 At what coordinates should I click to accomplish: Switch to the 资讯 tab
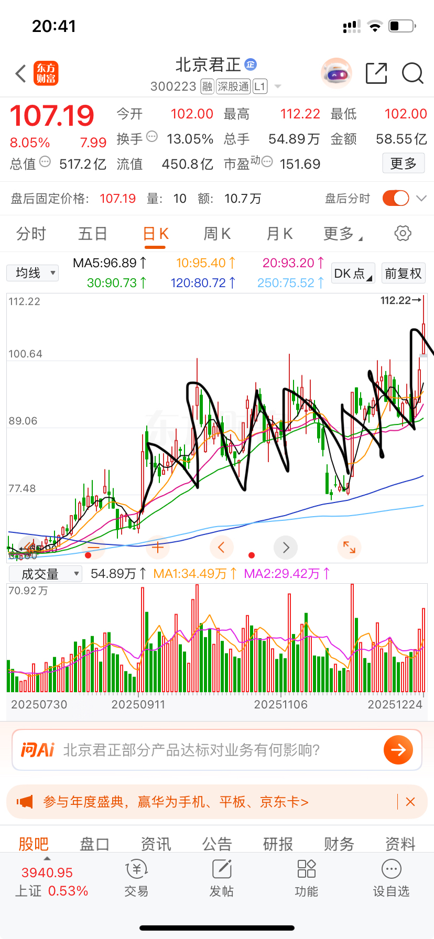[156, 844]
